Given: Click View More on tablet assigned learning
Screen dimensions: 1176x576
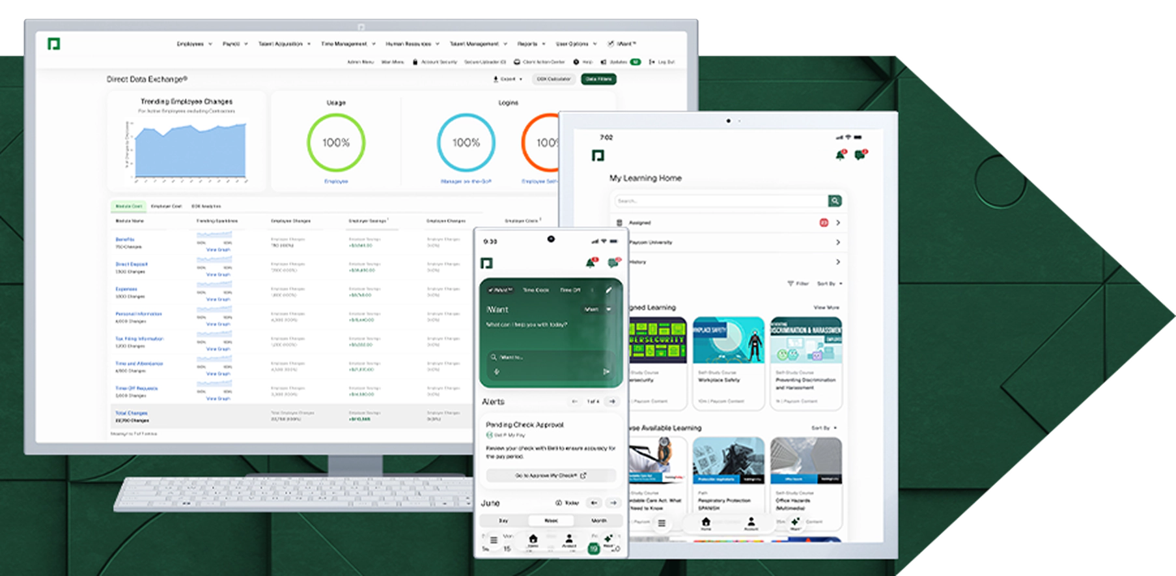Looking at the screenshot, I should [x=826, y=307].
